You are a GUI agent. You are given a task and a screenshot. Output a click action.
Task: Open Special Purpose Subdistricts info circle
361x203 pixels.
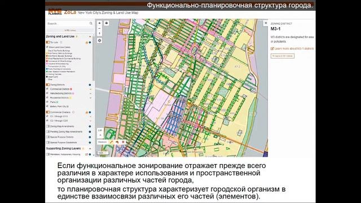[x=90, y=143]
